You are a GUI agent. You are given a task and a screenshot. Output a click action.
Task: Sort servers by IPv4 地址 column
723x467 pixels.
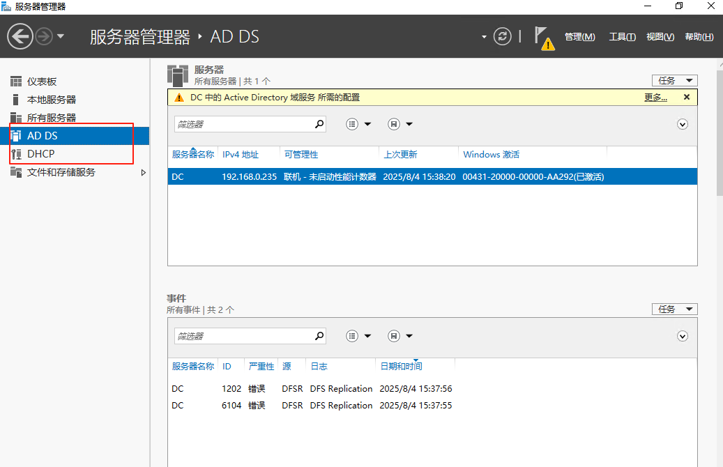pos(241,155)
